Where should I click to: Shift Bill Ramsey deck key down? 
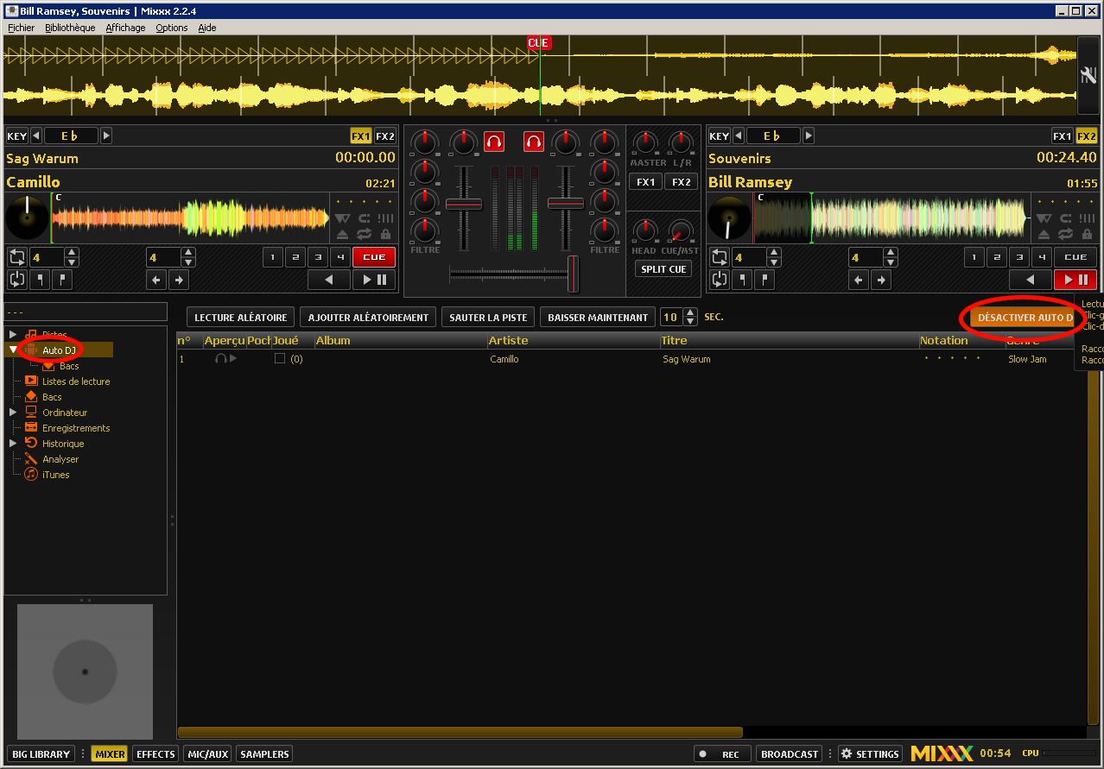739,136
